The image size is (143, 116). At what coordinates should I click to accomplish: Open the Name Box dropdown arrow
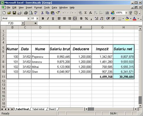tap(23, 23)
